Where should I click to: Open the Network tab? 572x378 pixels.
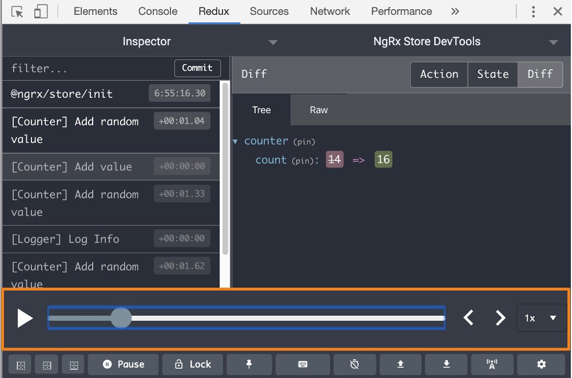tap(330, 11)
